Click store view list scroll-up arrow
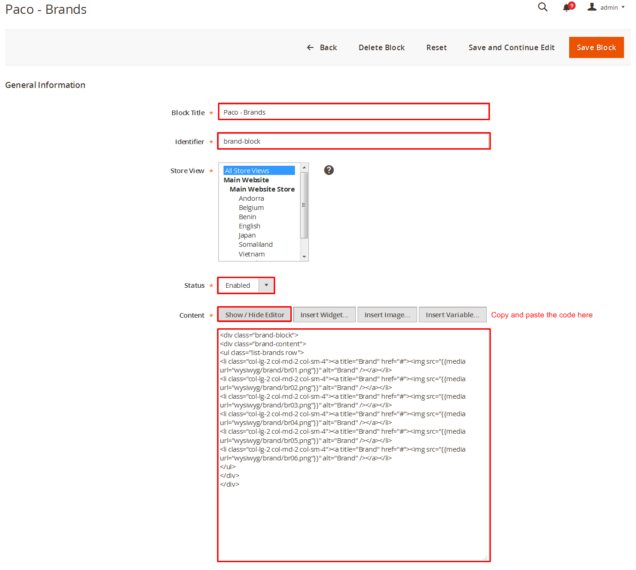 pyautogui.click(x=304, y=167)
